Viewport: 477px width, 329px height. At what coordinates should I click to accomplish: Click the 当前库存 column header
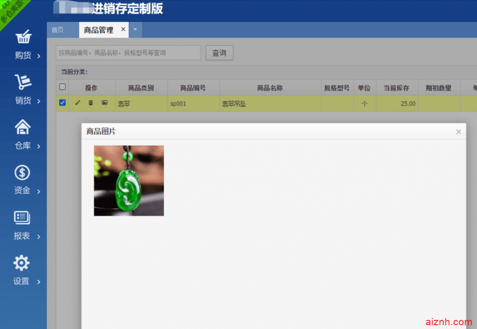[x=396, y=88]
